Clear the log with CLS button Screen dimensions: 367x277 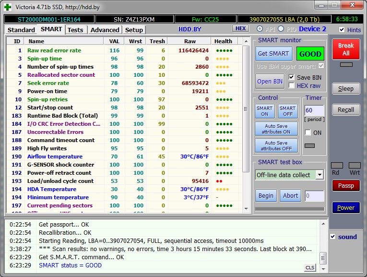[x=310, y=267]
